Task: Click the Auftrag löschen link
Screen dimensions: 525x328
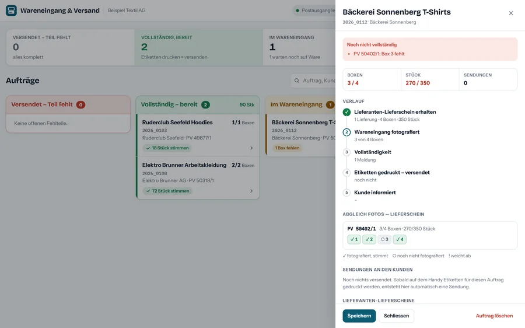Action: tap(494, 316)
